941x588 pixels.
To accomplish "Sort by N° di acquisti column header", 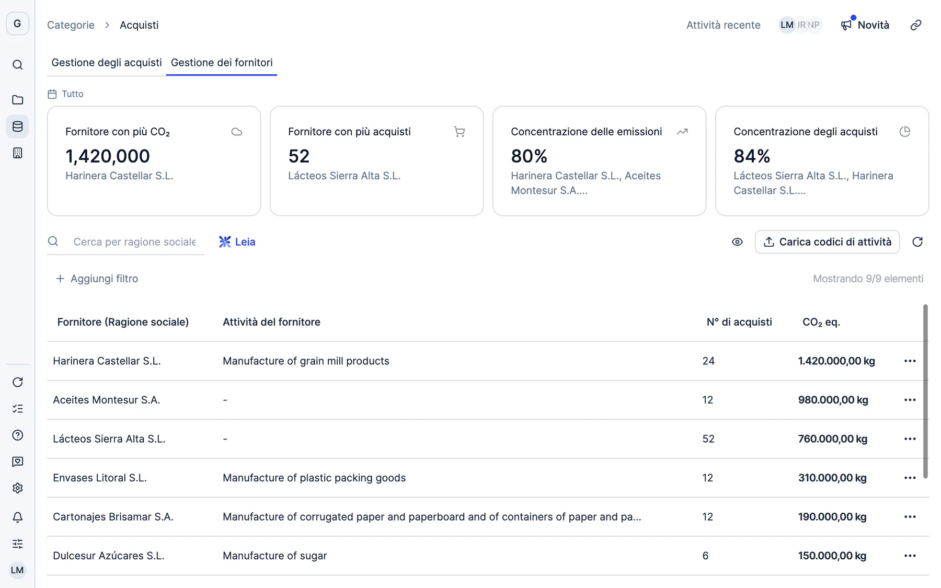I will (739, 322).
